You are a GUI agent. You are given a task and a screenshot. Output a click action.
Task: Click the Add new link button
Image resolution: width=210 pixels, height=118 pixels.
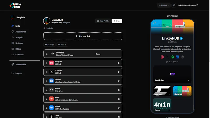click(83, 36)
